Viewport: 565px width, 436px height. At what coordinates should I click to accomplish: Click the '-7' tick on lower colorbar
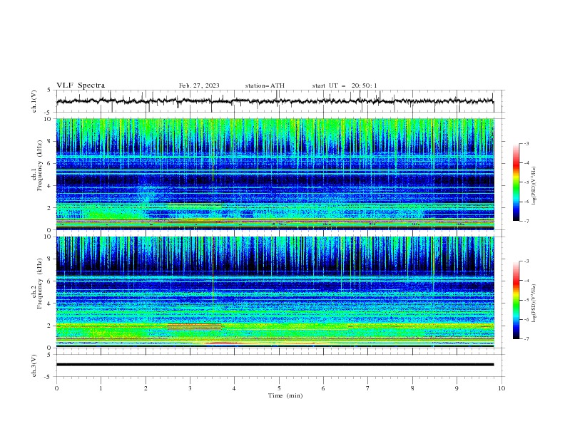(x=526, y=338)
